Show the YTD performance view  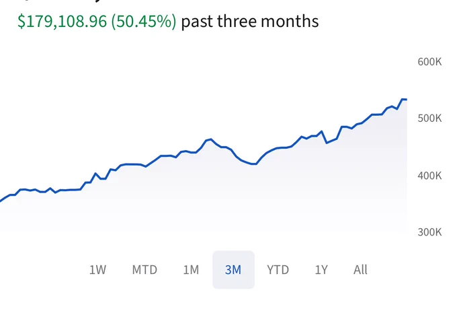[278, 270]
